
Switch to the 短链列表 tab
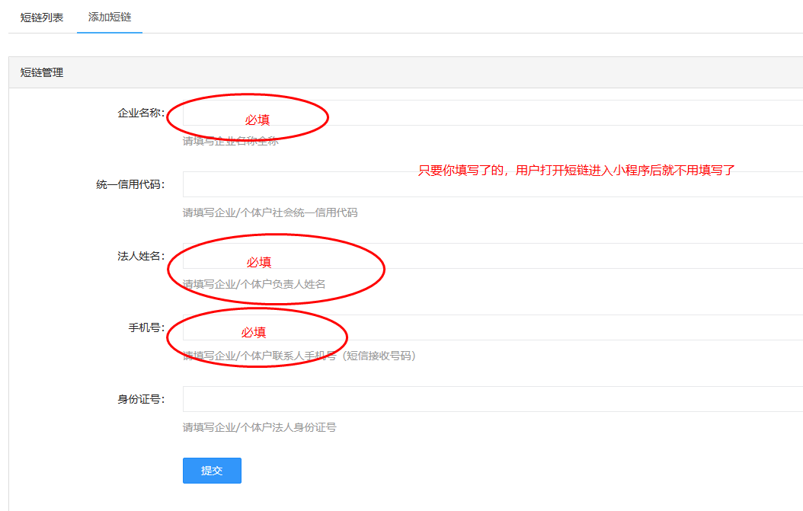click(42, 18)
